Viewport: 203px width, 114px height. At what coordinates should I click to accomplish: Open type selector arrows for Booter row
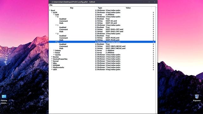[96, 57]
